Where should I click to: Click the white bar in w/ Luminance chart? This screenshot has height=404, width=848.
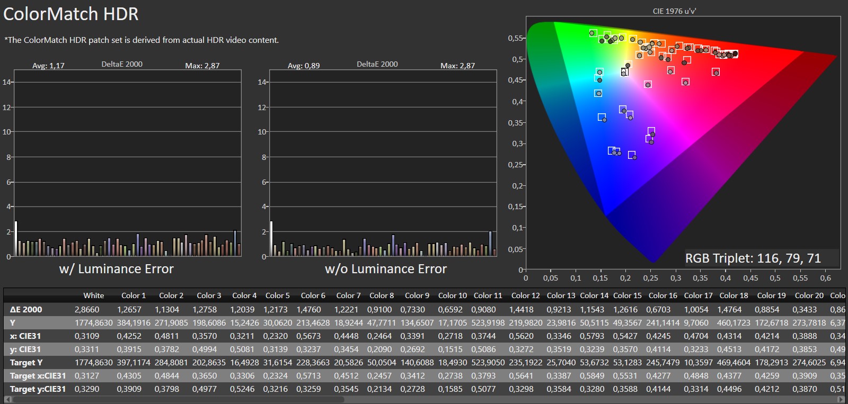[16, 239]
